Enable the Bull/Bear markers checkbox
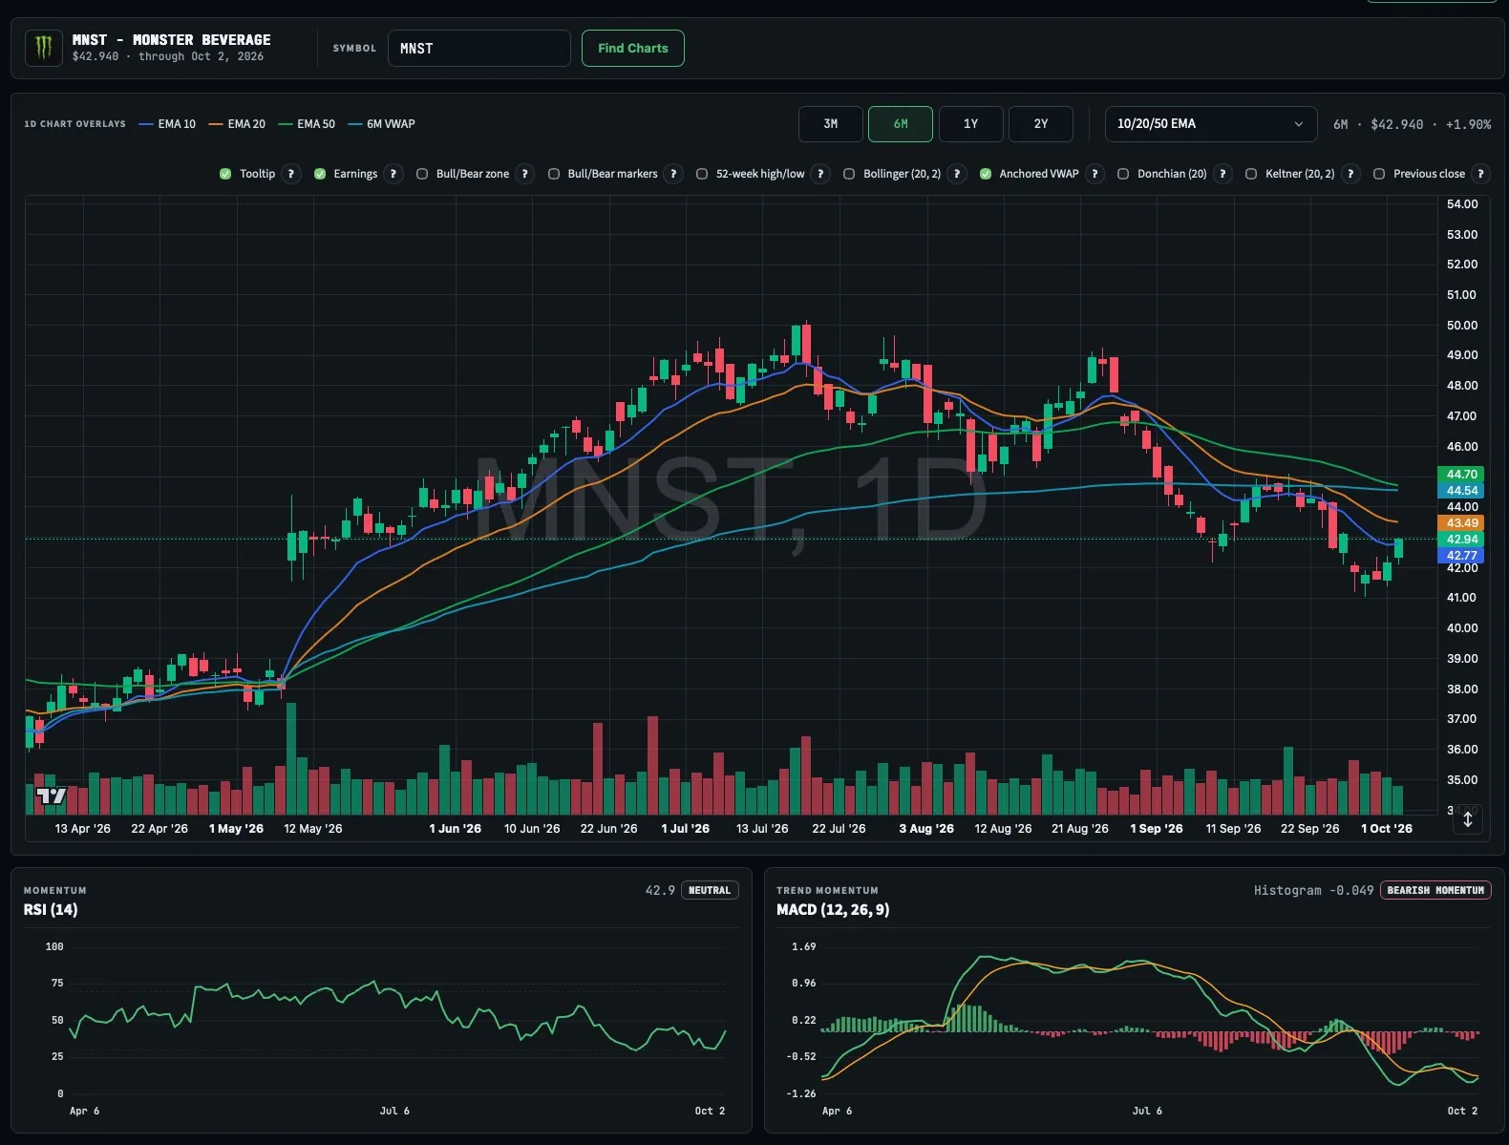The height and width of the screenshot is (1145, 1509). pyautogui.click(x=554, y=174)
